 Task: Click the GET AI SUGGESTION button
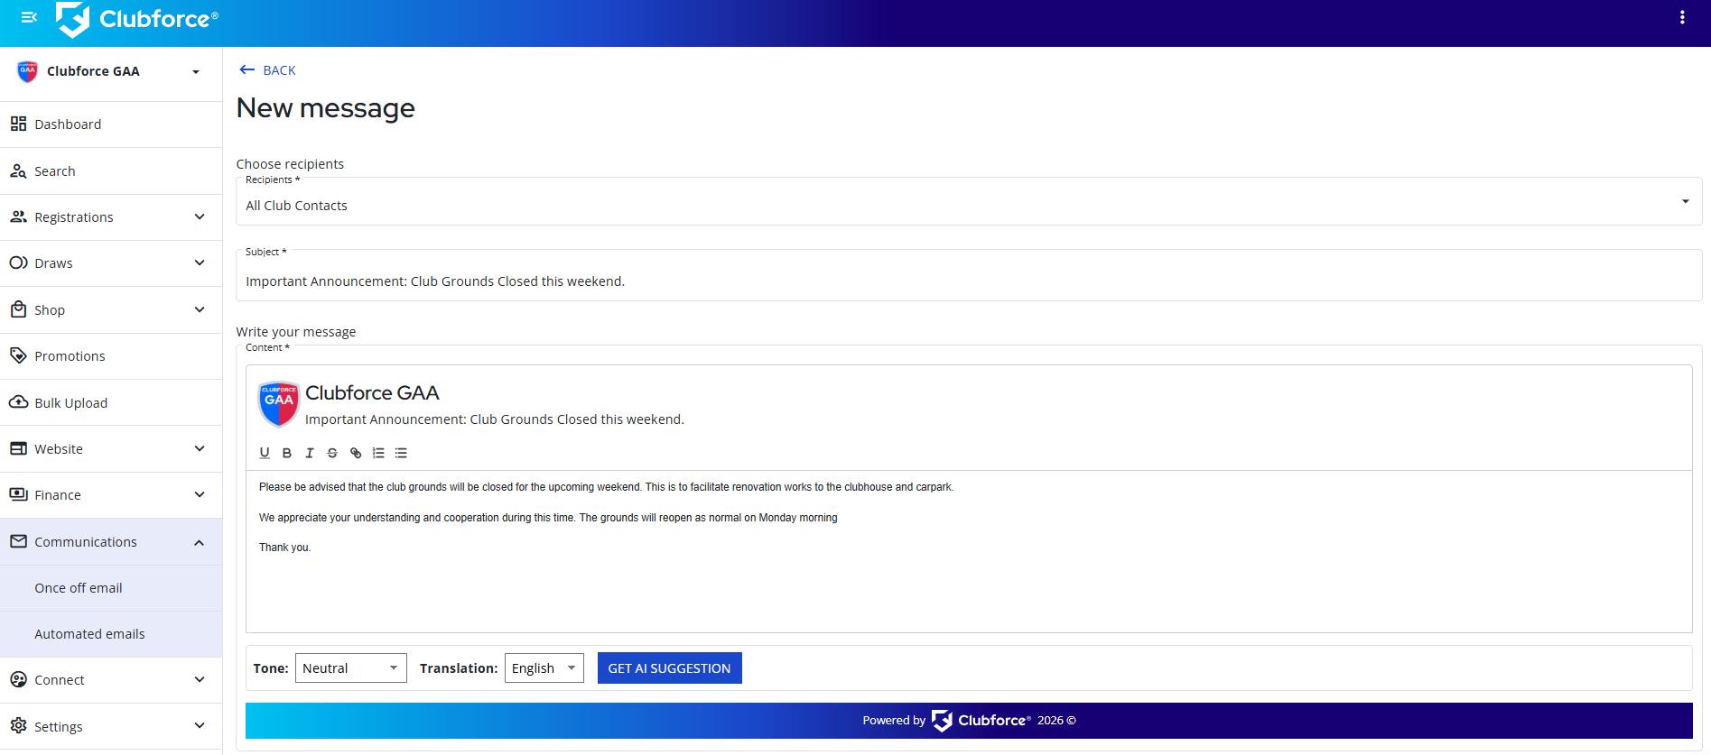pyautogui.click(x=669, y=668)
